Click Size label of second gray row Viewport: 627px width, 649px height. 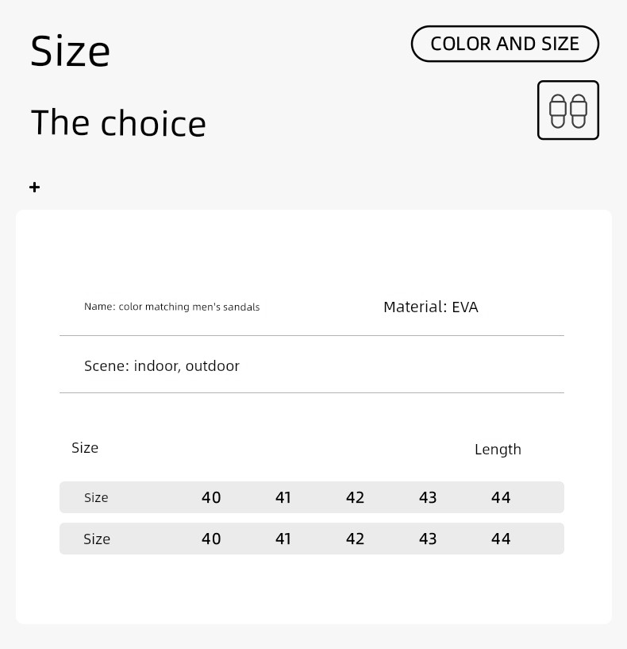coord(97,539)
